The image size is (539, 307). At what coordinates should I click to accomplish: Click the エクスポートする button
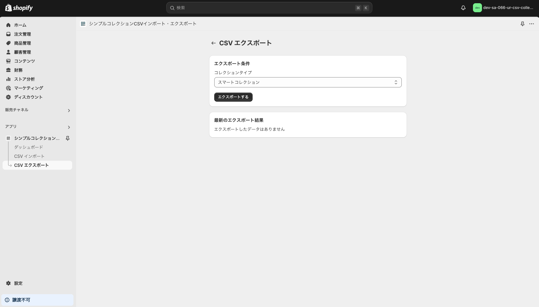tap(233, 97)
